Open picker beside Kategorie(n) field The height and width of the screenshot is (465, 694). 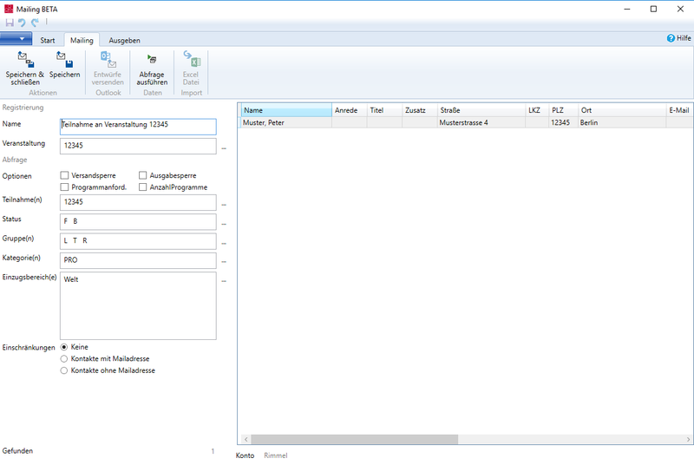(224, 262)
